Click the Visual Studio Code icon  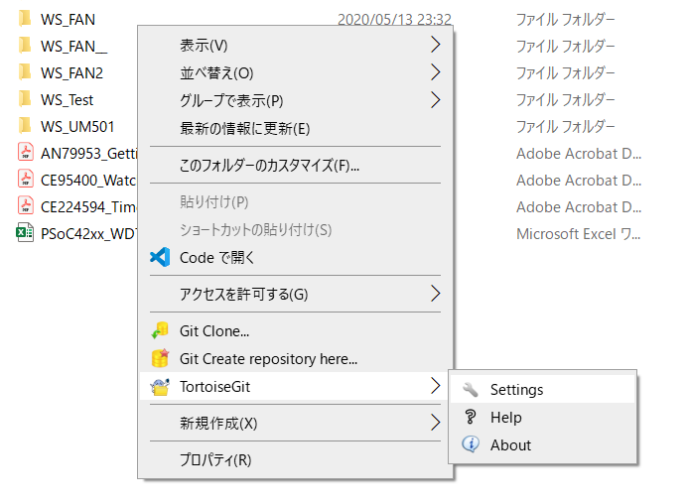[x=160, y=257]
